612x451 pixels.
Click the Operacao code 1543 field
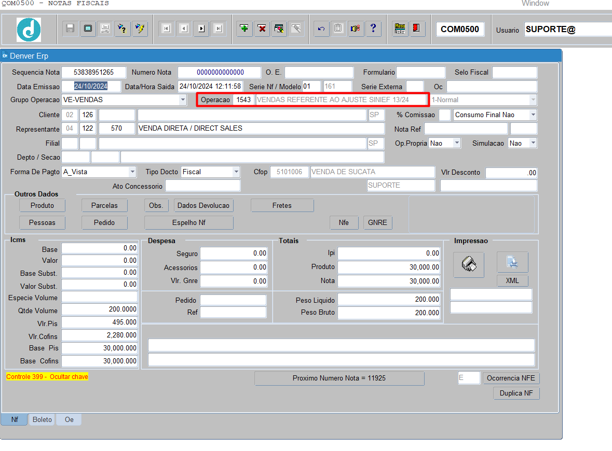(243, 100)
